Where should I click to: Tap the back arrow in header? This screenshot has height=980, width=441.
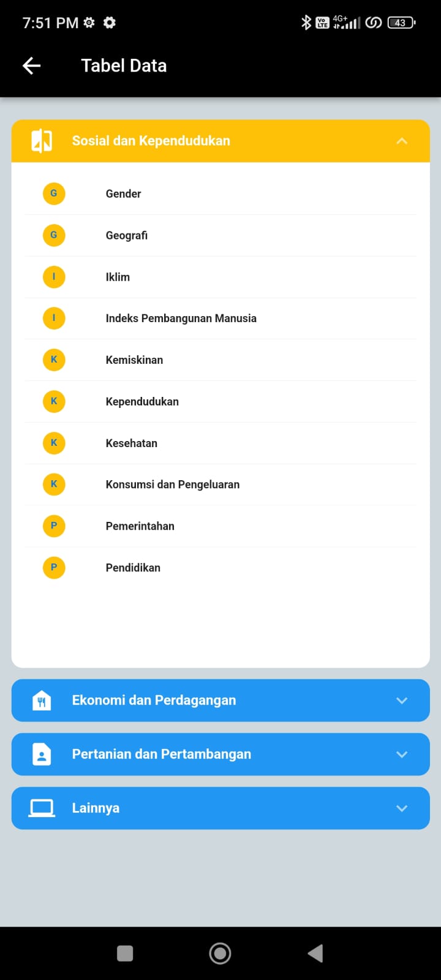[x=32, y=66]
